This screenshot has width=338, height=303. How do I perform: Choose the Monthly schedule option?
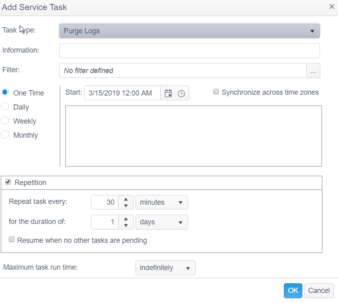[5, 135]
